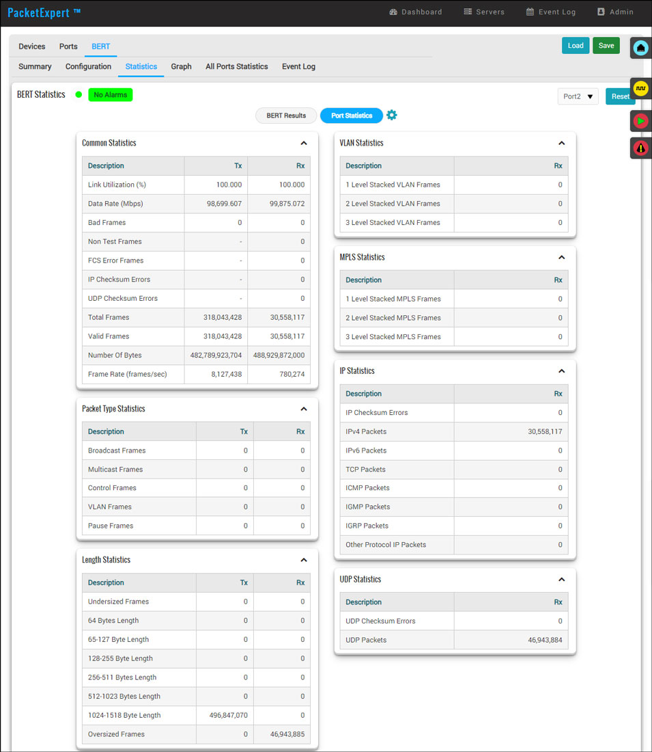Click the yellow waveform icon on the sidebar

640,88
